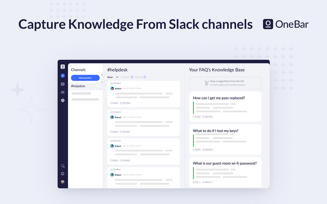Open settings with the gear icon

click(x=62, y=174)
